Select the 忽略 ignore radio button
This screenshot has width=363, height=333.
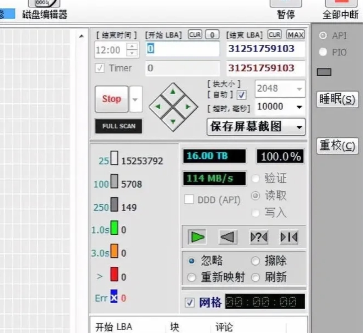coord(192,261)
